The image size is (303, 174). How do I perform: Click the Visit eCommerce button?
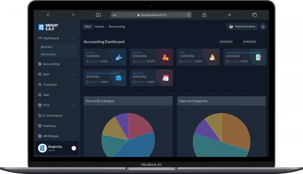click(242, 26)
